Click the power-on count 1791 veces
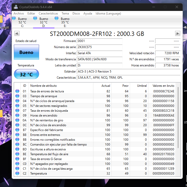187x187 pixels. coord(168,59)
